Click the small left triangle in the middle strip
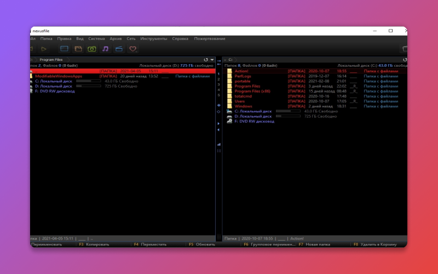The width and height of the screenshot is (438, 274). pyautogui.click(x=218, y=130)
